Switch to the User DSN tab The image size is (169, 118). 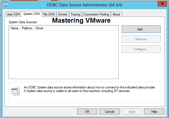tap(13, 14)
